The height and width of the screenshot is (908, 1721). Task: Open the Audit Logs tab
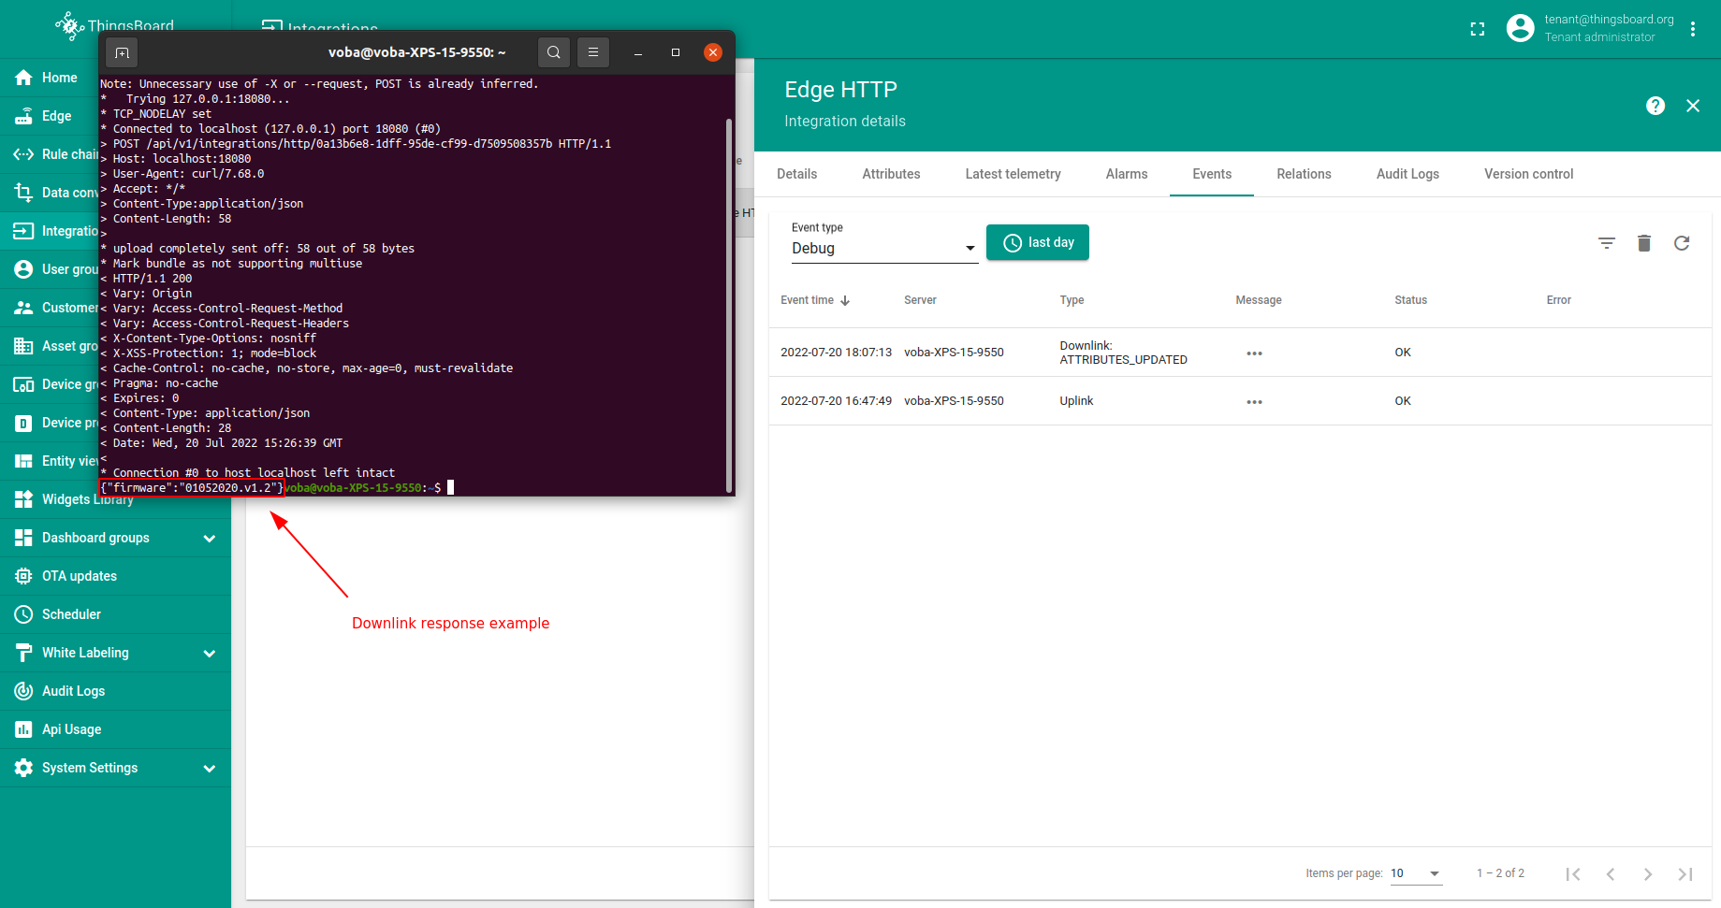(x=1407, y=174)
